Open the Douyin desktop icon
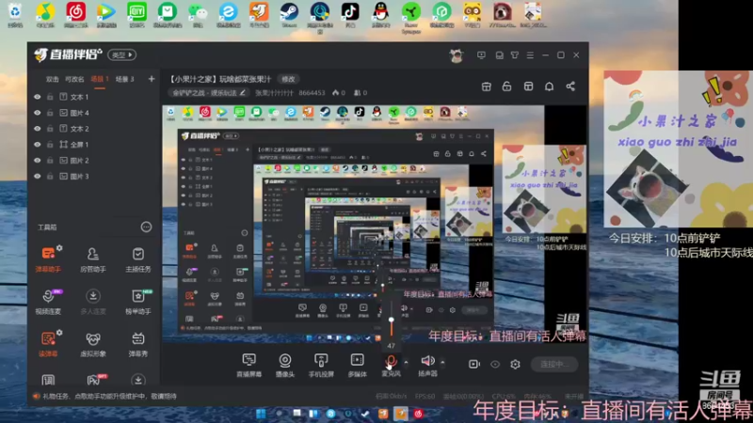753x423 pixels. click(350, 14)
